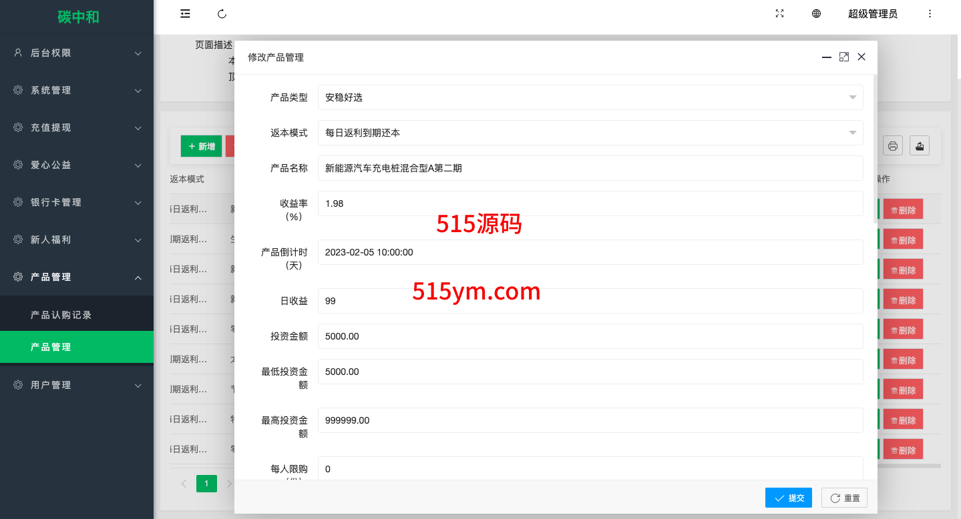Click the 重置 reset button
The height and width of the screenshot is (519, 961).
tap(844, 498)
